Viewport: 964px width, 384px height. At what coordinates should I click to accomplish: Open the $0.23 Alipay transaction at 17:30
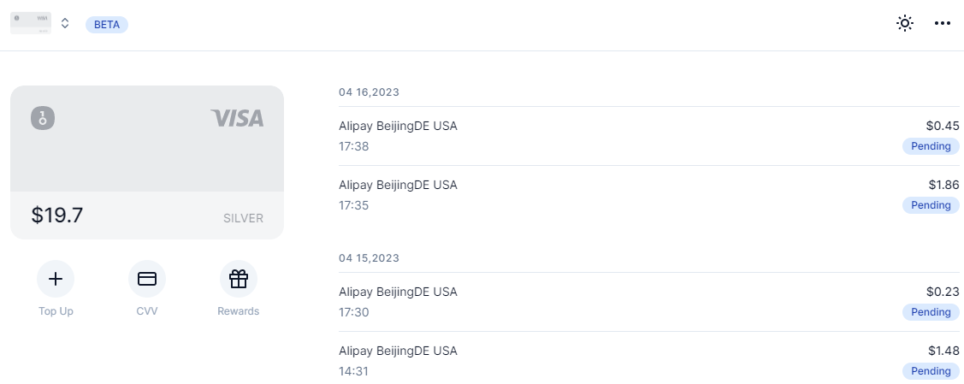tap(648, 302)
